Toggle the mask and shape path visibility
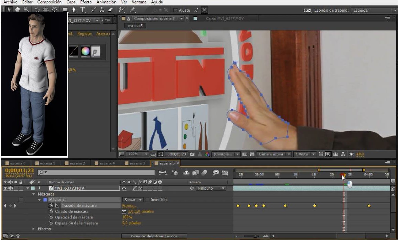Screen dimensions: 398x240 160,154
